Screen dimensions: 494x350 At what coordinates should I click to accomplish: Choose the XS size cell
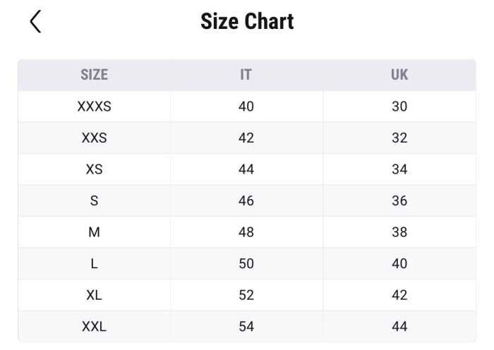click(x=94, y=169)
